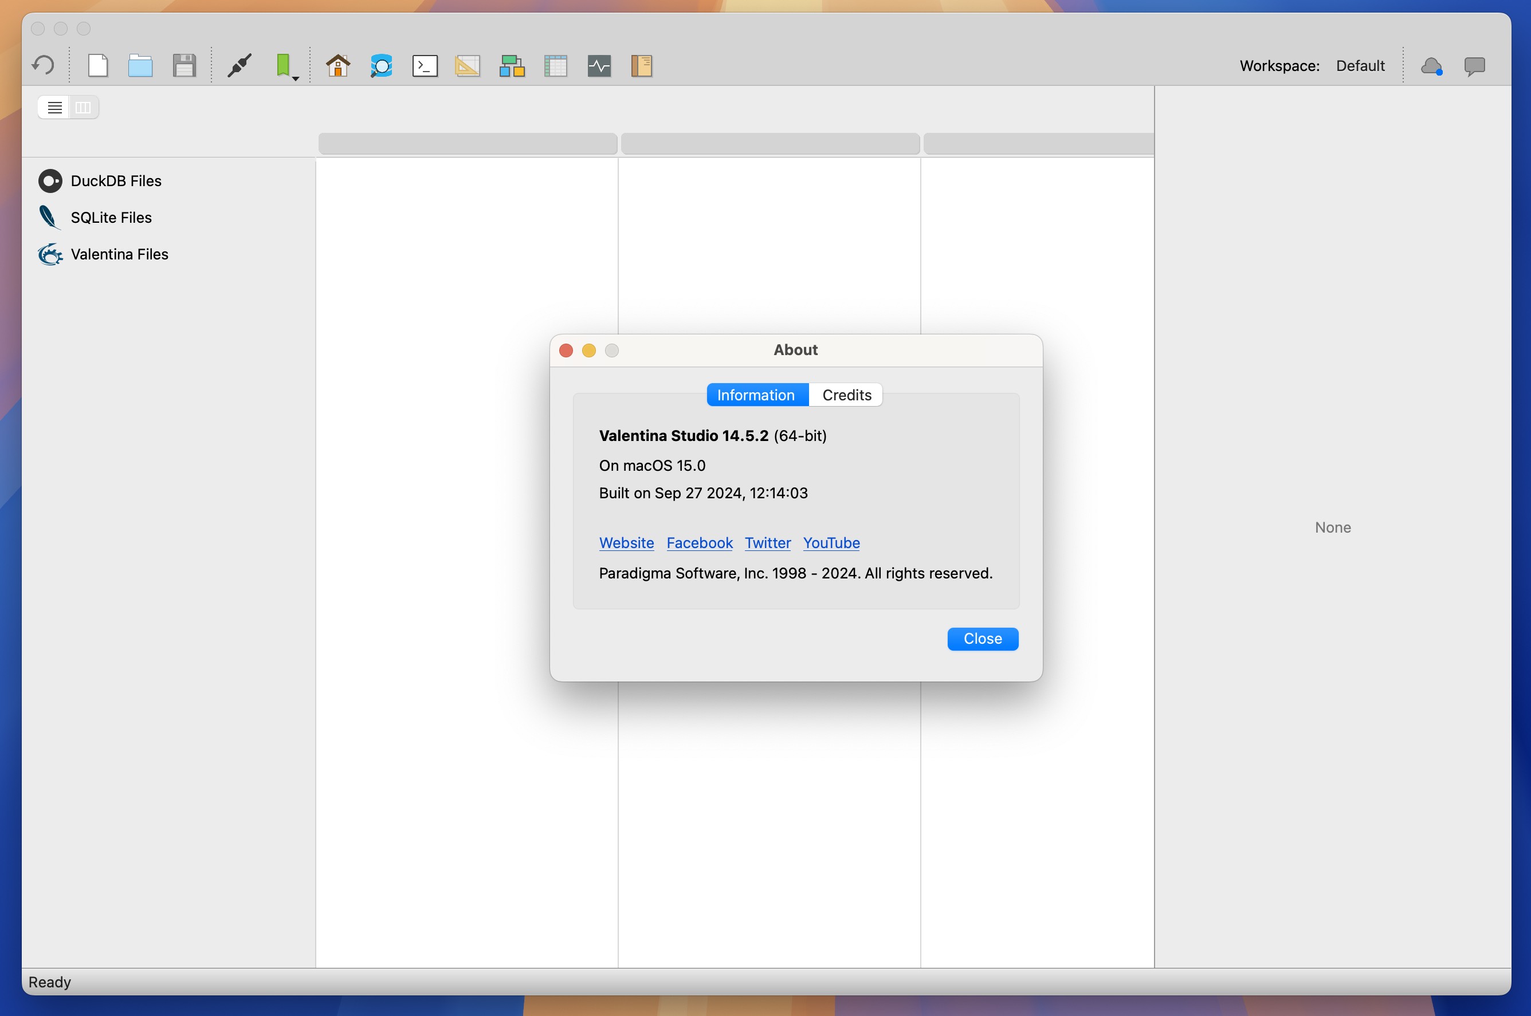This screenshot has width=1531, height=1016.
Task: Open a file using folder icon
Action: click(x=142, y=65)
